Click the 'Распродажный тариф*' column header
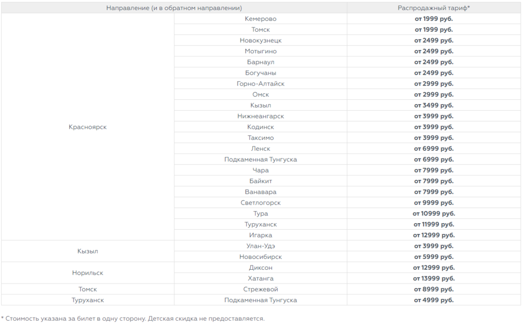 tap(434, 8)
